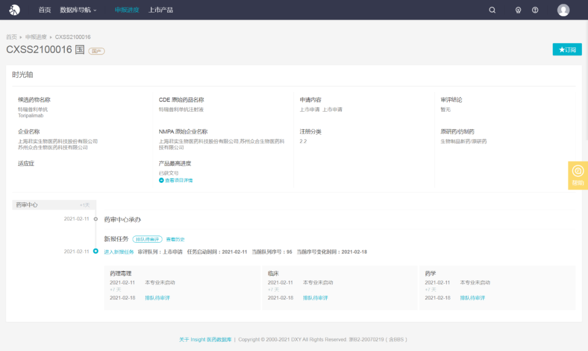This screenshot has width=588, height=351.
Task: Click the 审评结论 value 暂无
Action: 445,109
